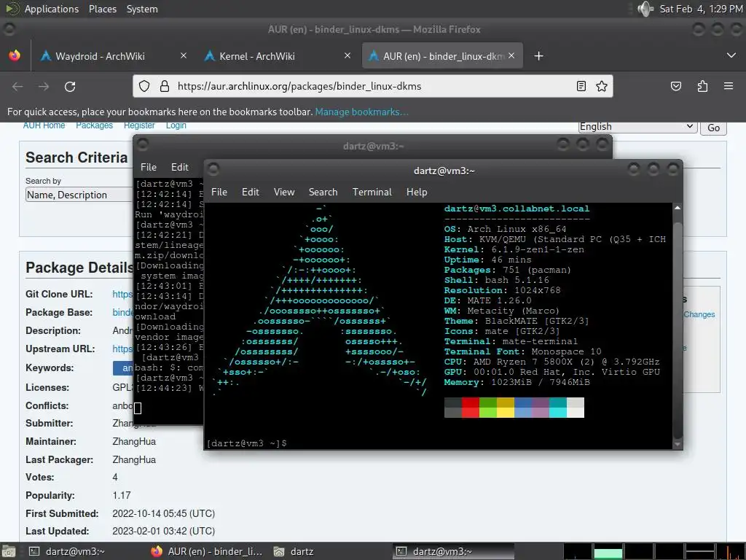
Task: Close the Waydroid - ArchWiki tab
Action: 184,55
